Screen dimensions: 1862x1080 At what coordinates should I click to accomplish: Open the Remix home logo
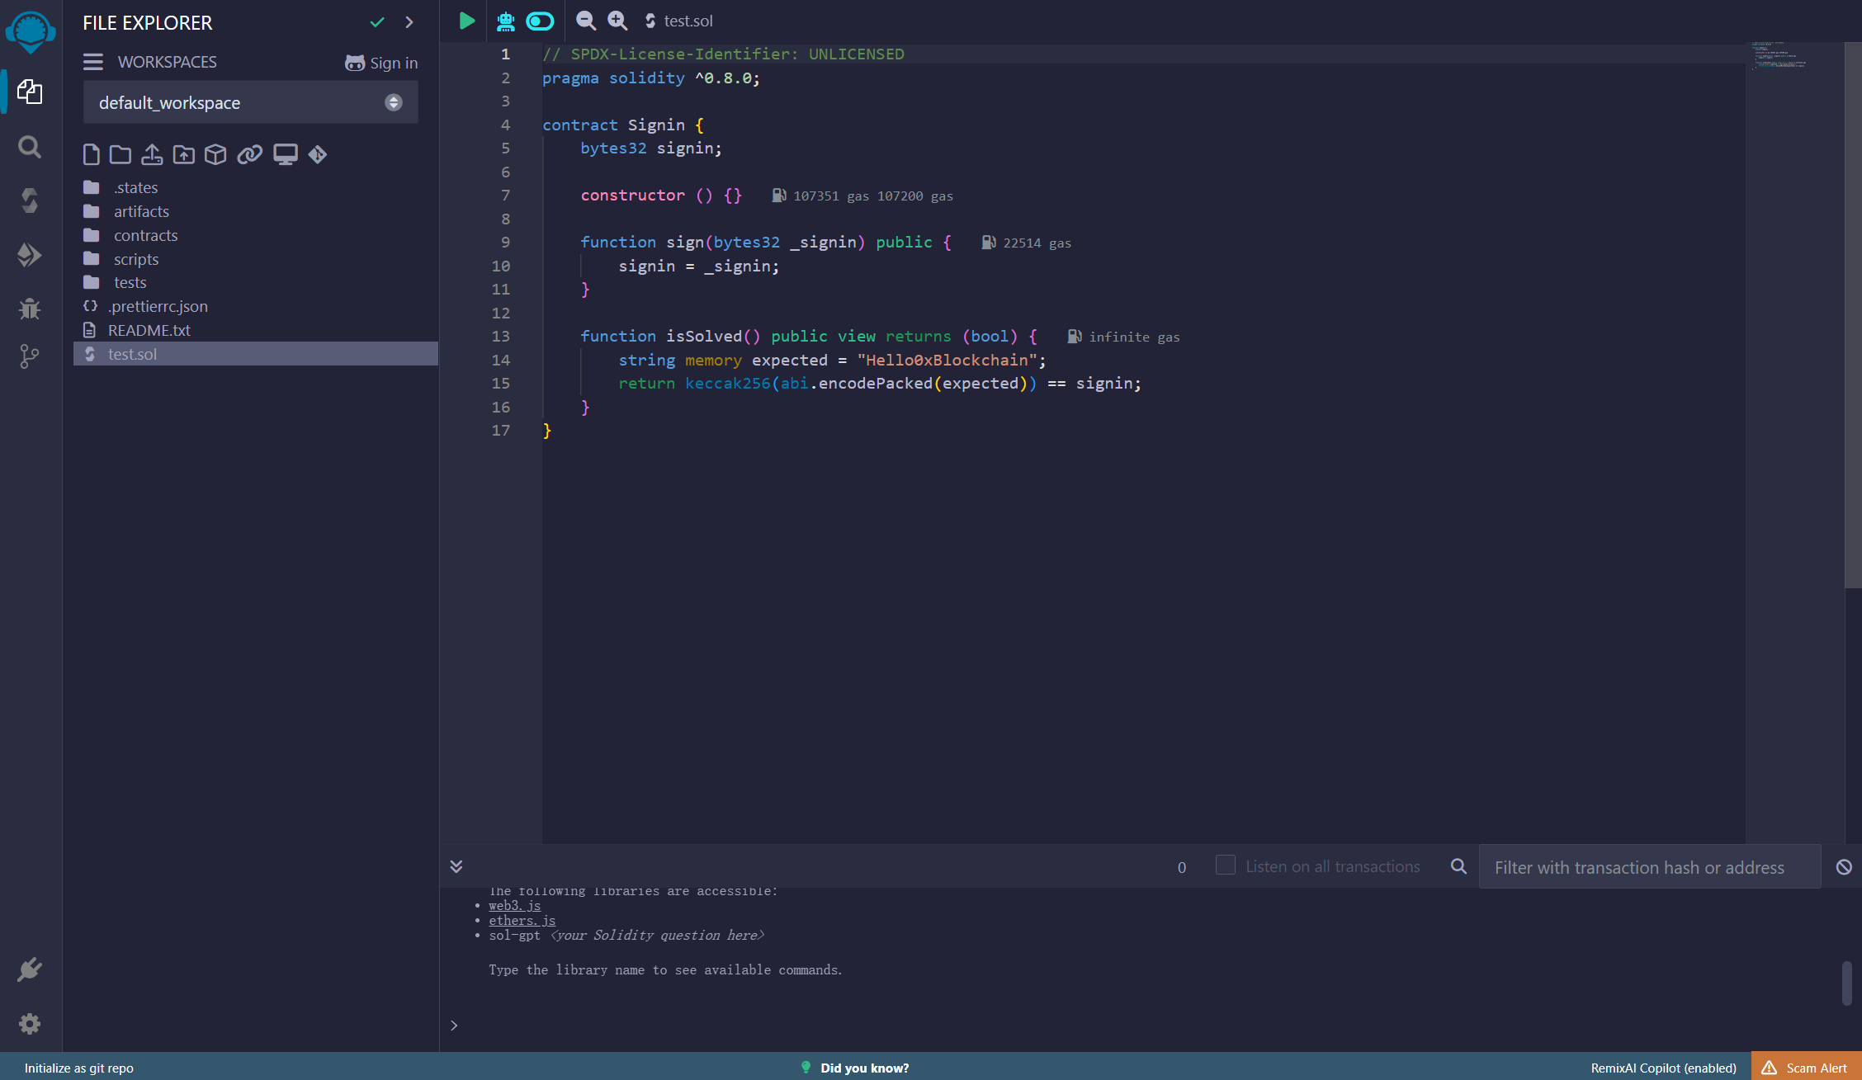tap(31, 31)
